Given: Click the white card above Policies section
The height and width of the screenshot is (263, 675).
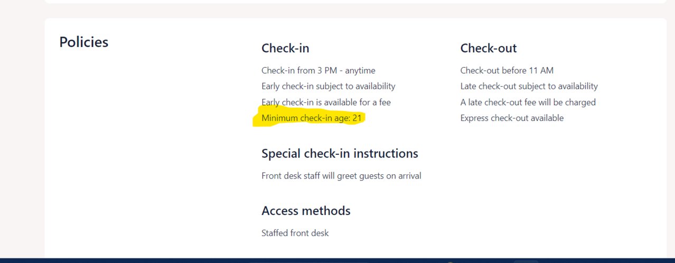Looking at the screenshot, I should (x=355, y=2).
